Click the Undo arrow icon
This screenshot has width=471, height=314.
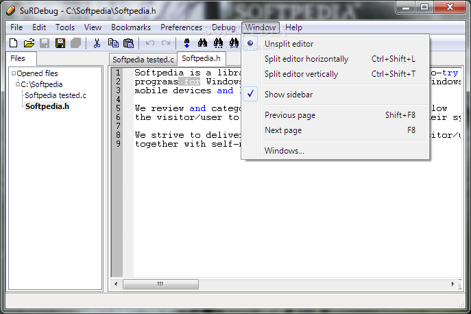(150, 43)
